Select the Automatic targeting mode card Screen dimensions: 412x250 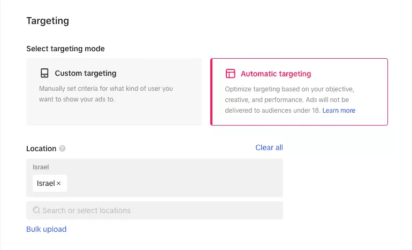click(x=299, y=92)
